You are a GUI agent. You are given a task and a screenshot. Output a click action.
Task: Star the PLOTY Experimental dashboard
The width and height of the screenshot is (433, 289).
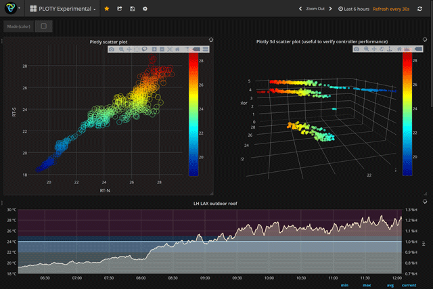click(107, 9)
